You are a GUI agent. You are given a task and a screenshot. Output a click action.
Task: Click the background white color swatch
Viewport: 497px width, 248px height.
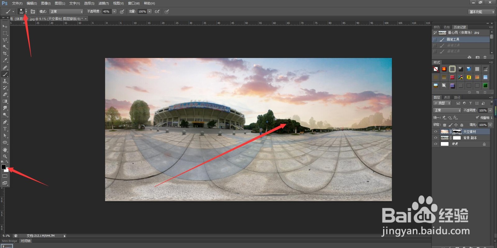pos(7,170)
